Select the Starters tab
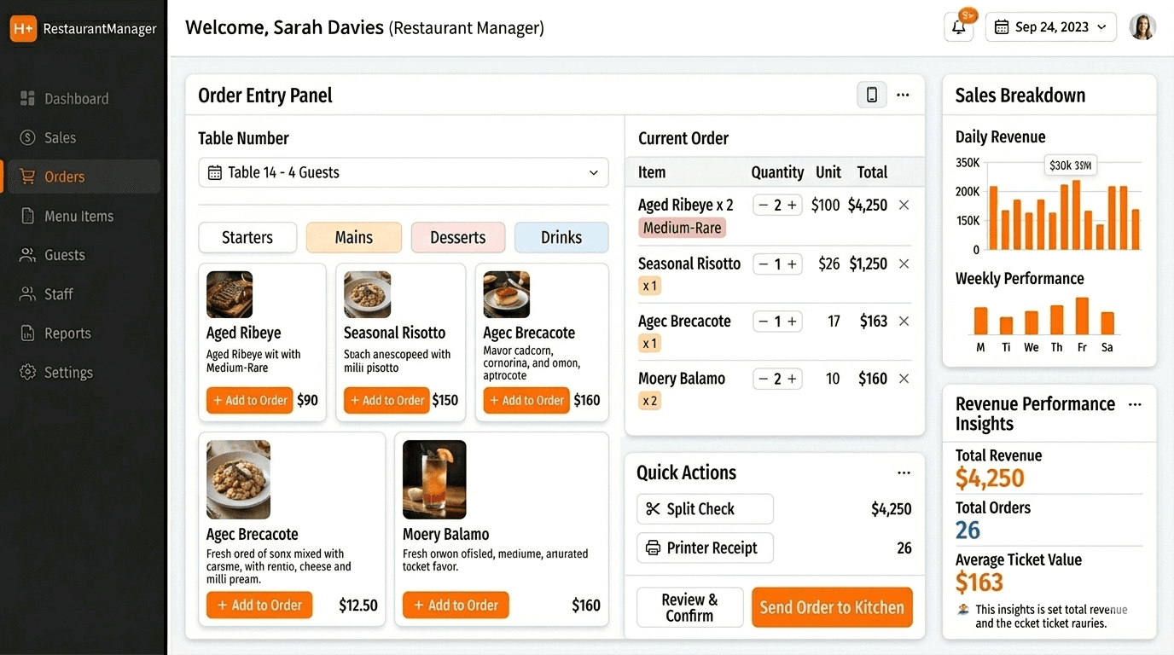This screenshot has width=1174, height=655. [x=247, y=237]
